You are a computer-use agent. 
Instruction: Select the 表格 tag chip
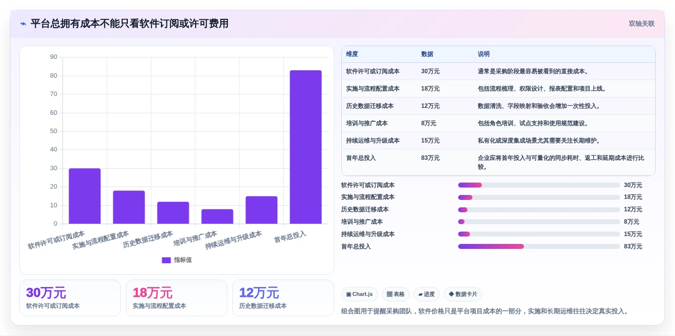[x=396, y=294]
